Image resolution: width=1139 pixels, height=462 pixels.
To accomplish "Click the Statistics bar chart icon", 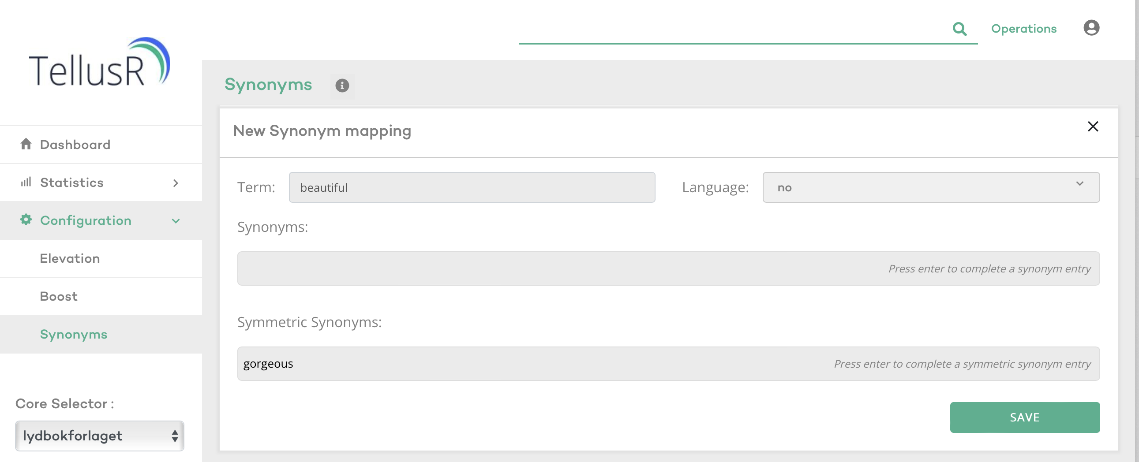I will point(25,182).
